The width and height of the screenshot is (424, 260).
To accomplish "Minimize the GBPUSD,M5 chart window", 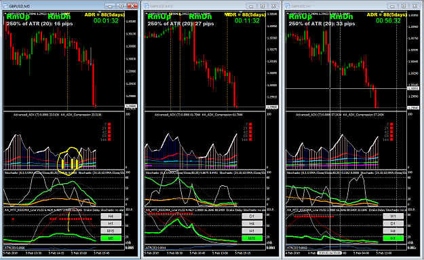I will [x=110, y=6].
